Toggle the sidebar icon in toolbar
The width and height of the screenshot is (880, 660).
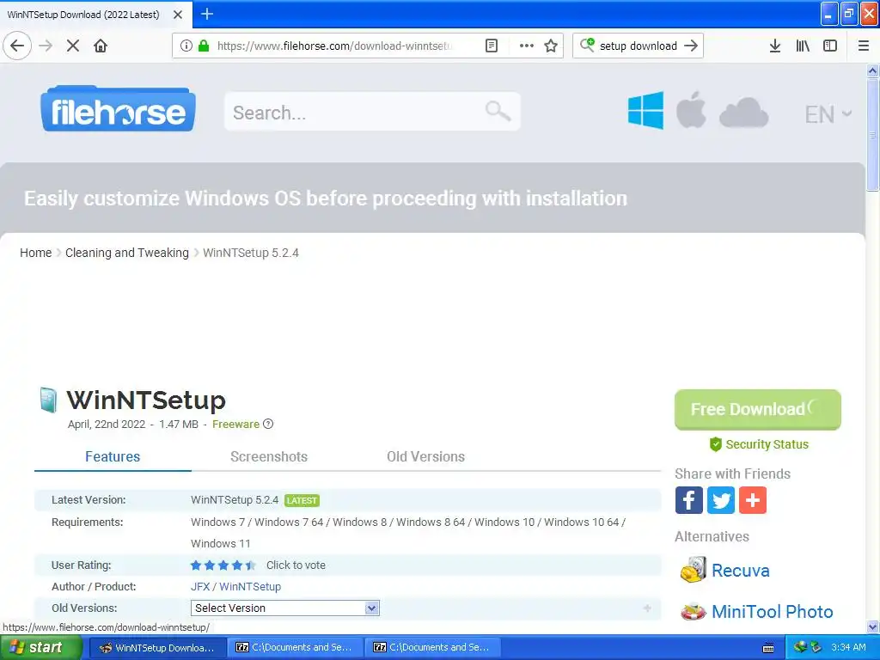(x=830, y=46)
